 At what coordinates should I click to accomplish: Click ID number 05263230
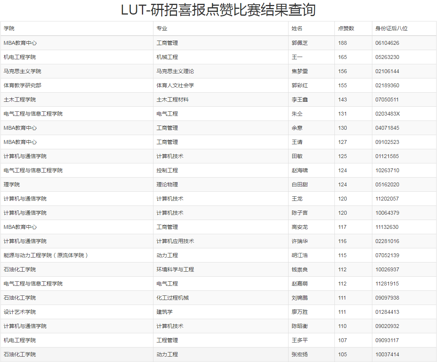click(x=387, y=57)
